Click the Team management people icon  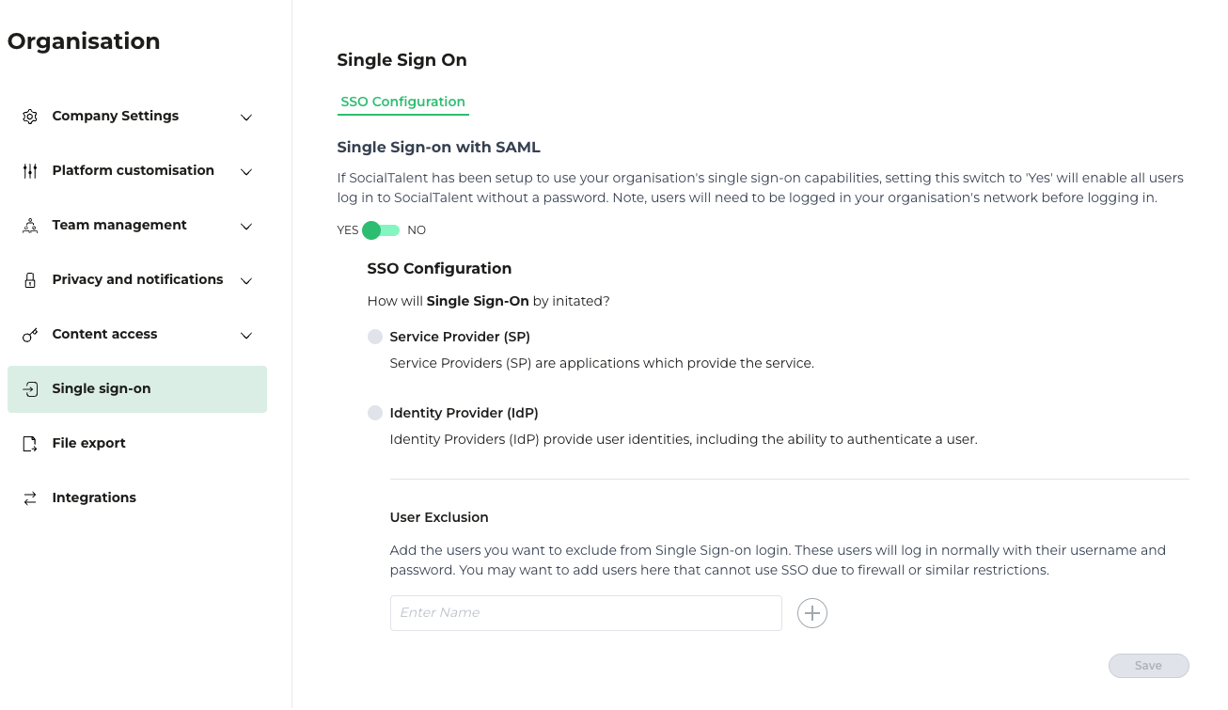click(x=30, y=226)
